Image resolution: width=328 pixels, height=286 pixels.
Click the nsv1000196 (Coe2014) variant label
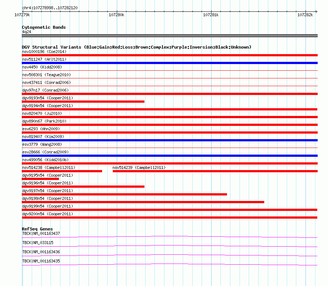point(44,52)
